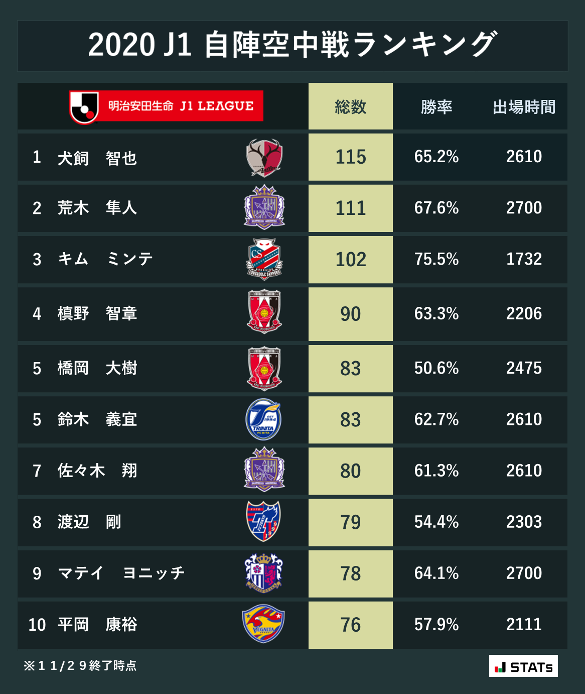Click the 出場時間 column header
585x694 pixels.
524,106
